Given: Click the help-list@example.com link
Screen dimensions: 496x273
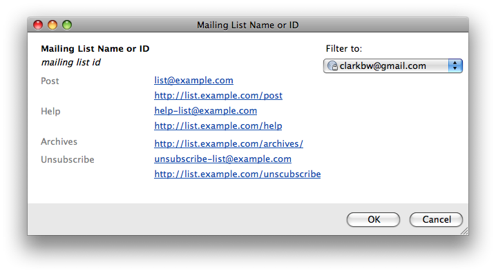Looking at the screenshot, I should coord(206,111).
